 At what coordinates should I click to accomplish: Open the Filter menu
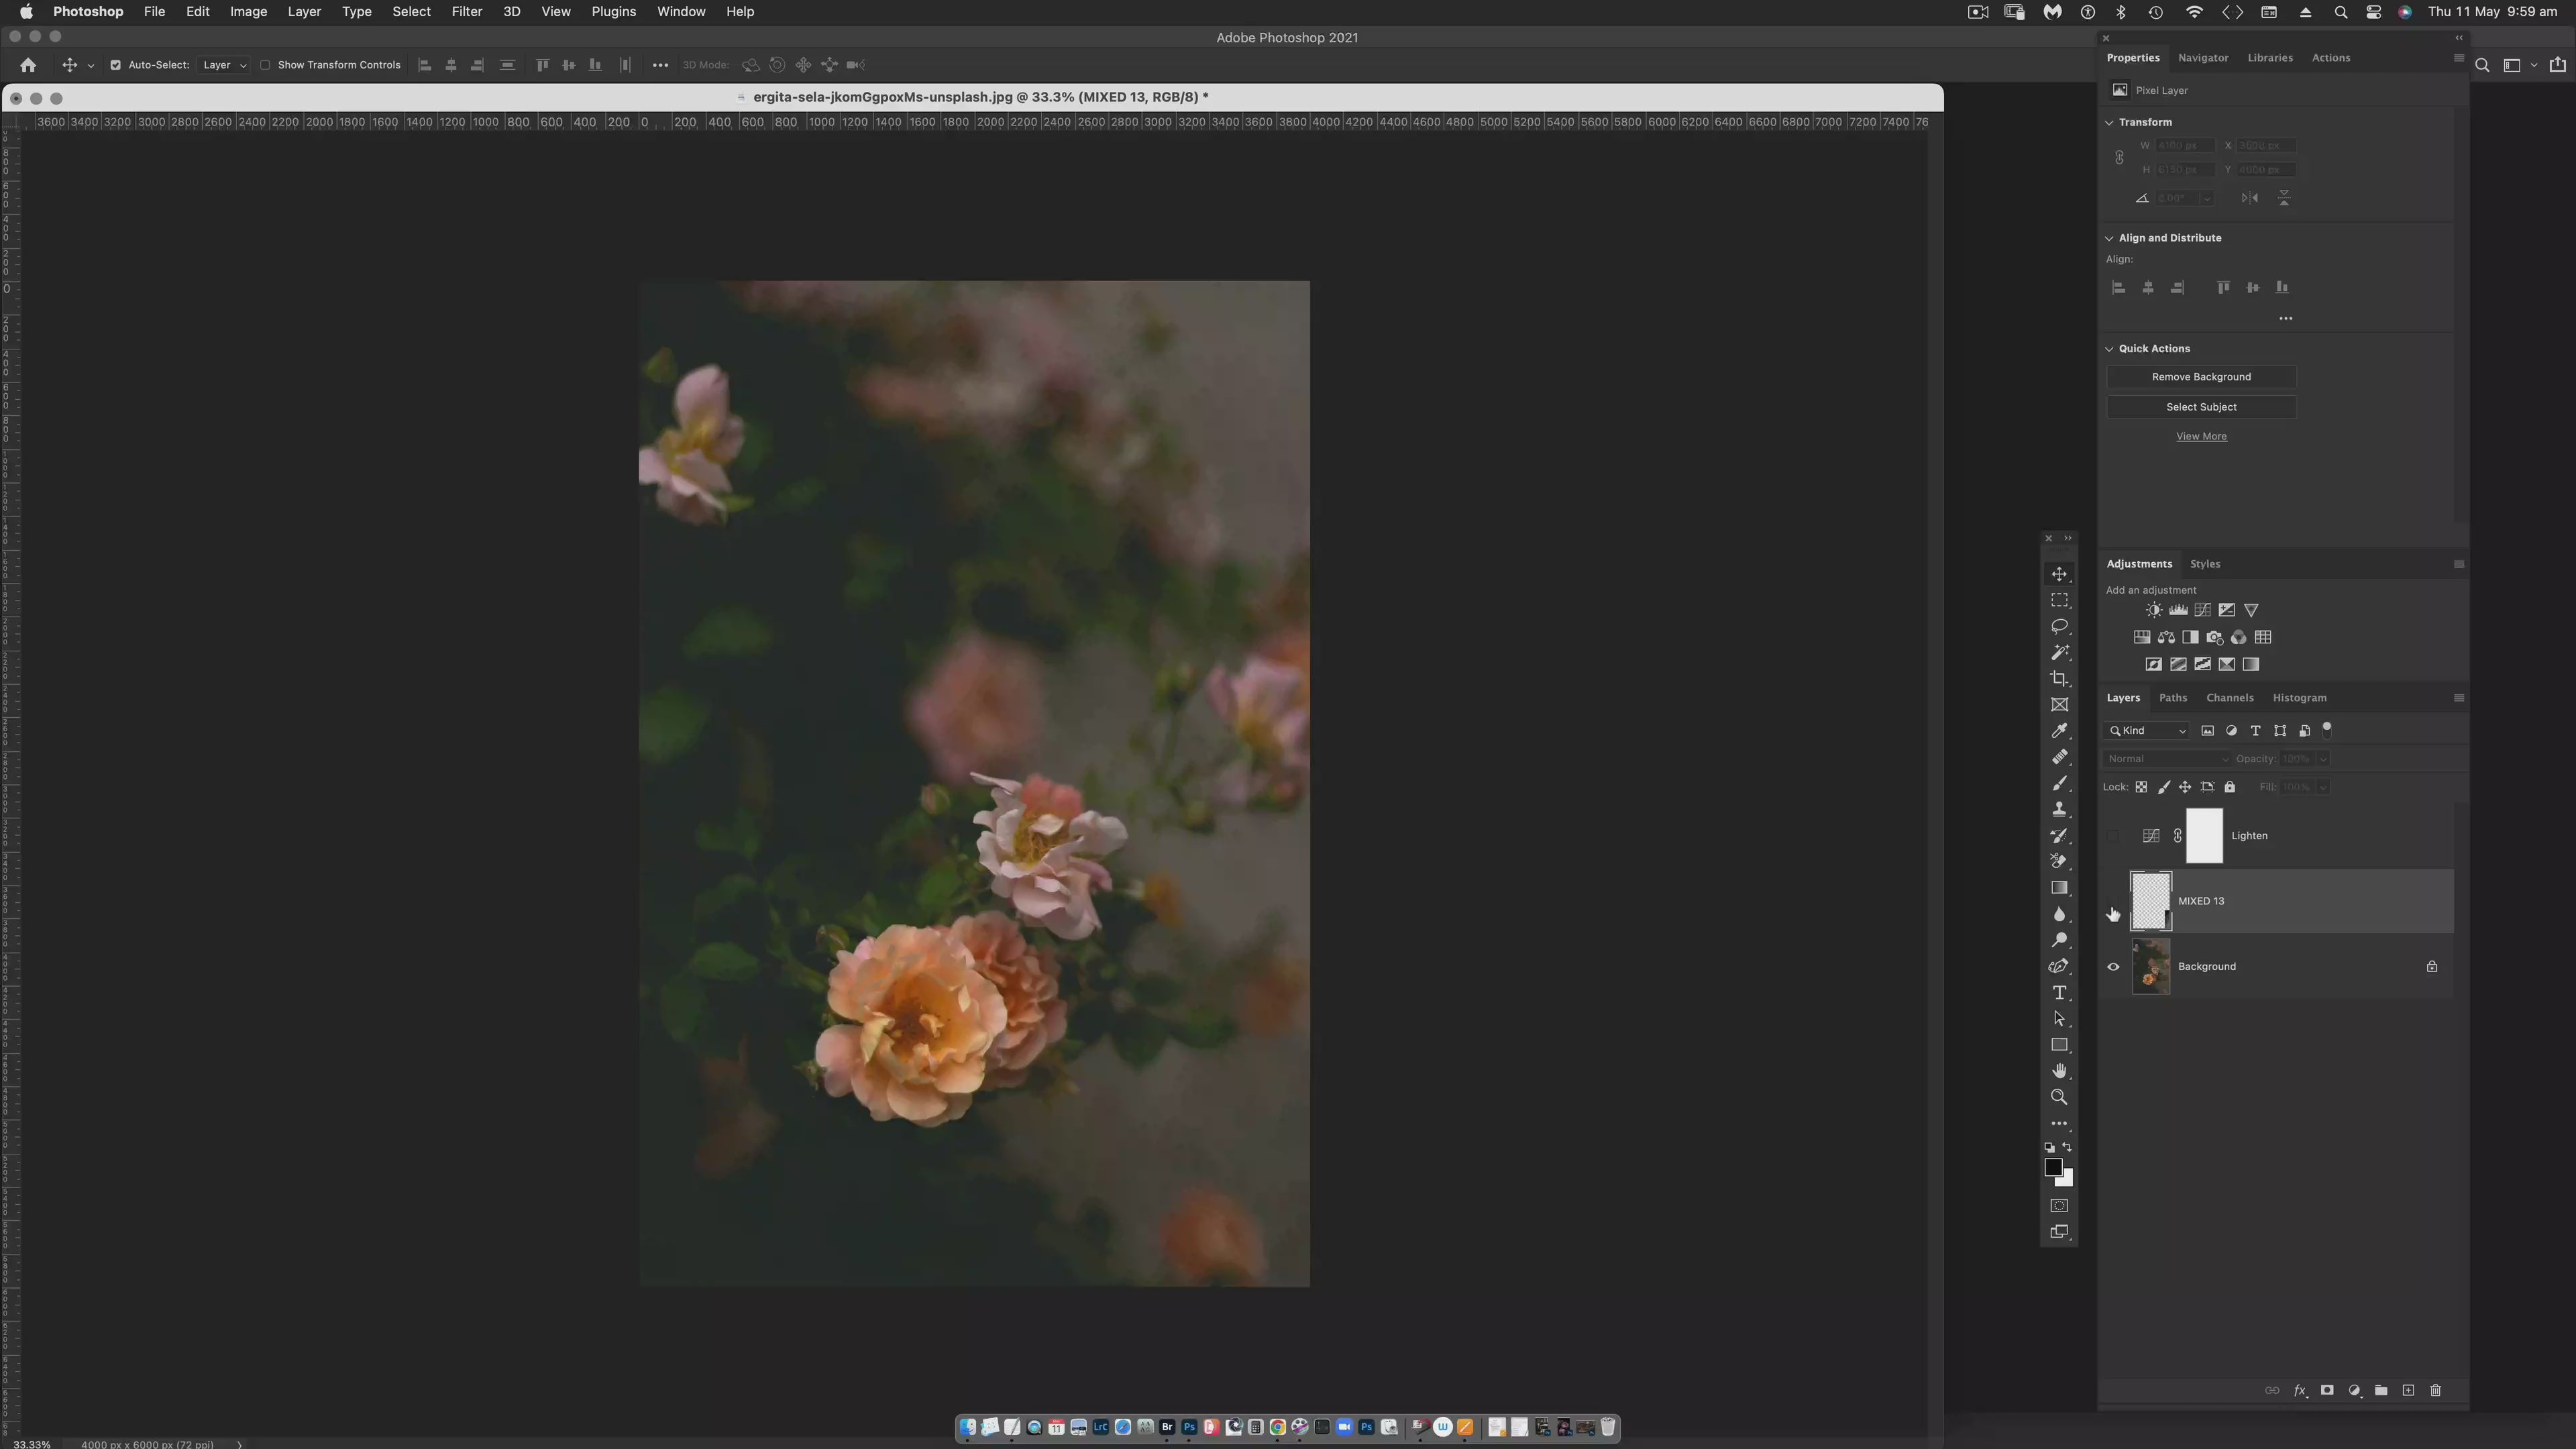(x=466, y=12)
